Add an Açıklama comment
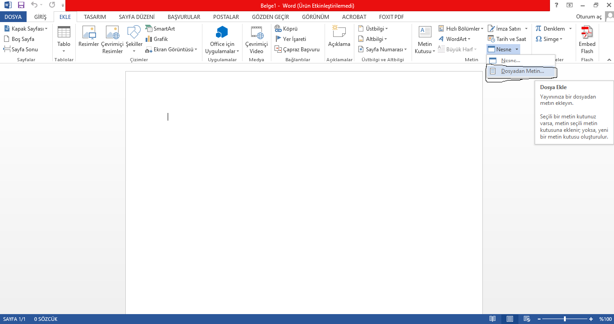The height and width of the screenshot is (324, 614). coord(339,37)
